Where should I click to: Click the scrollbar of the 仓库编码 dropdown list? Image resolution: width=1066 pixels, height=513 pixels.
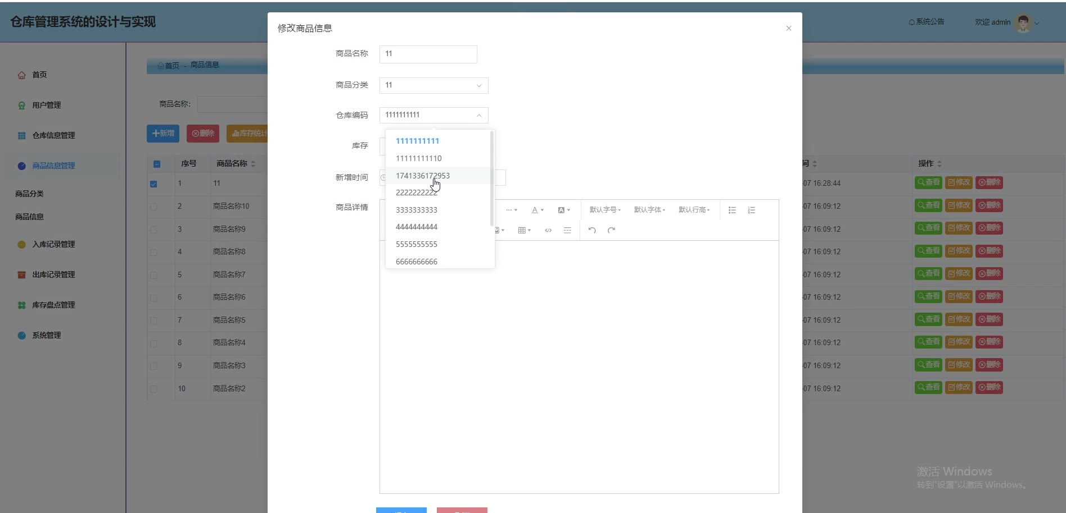492,178
